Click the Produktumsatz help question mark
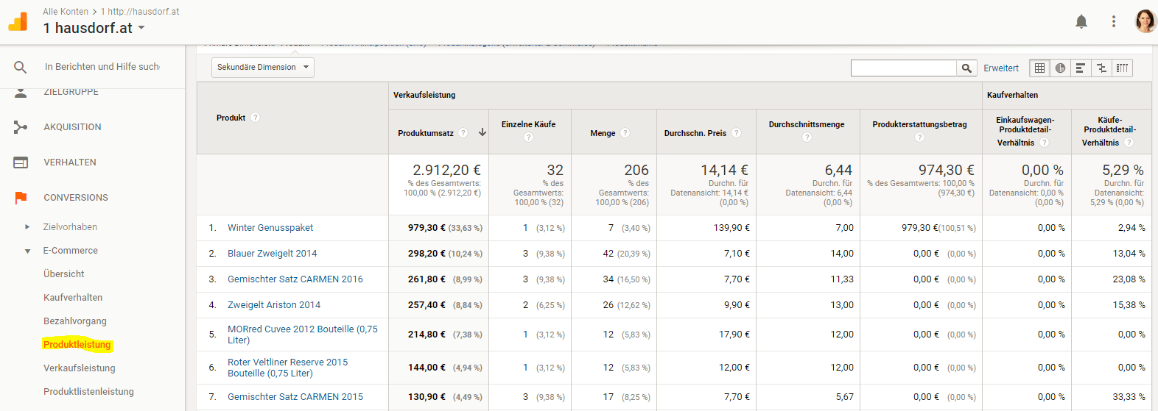This screenshot has height=411, width=1158. (x=463, y=133)
